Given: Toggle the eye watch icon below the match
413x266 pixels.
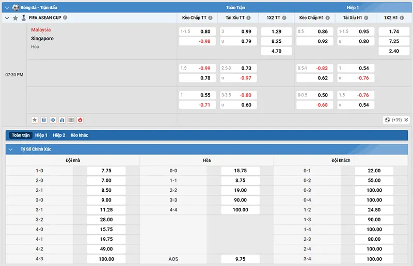Looking at the screenshot, I should 53,120.
